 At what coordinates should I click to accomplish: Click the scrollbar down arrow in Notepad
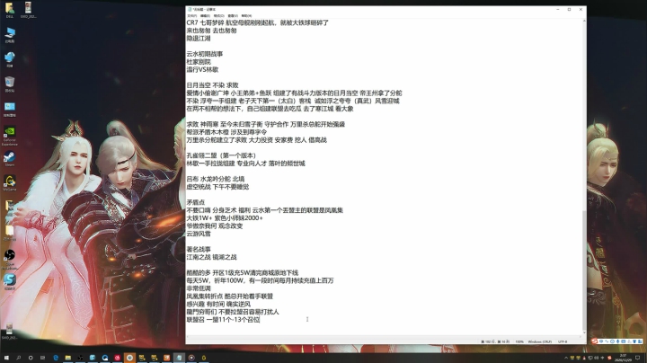pyautogui.click(x=584, y=332)
